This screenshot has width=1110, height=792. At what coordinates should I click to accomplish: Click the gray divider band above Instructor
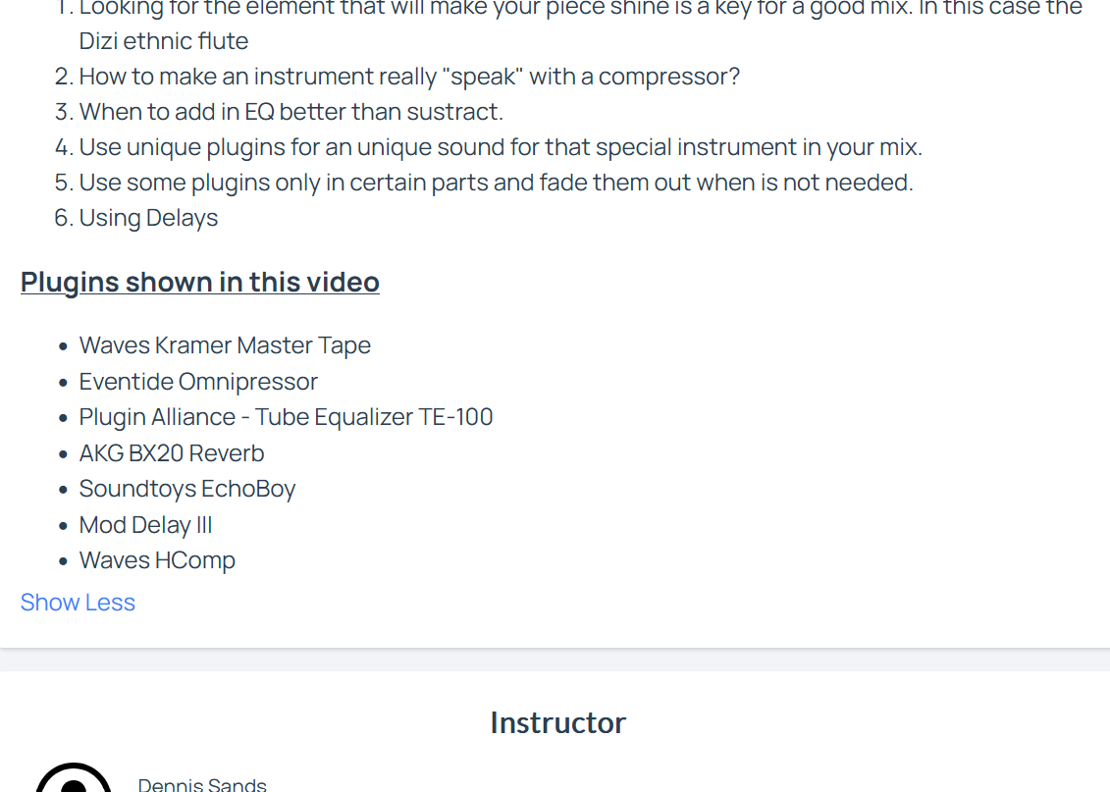coord(555,660)
